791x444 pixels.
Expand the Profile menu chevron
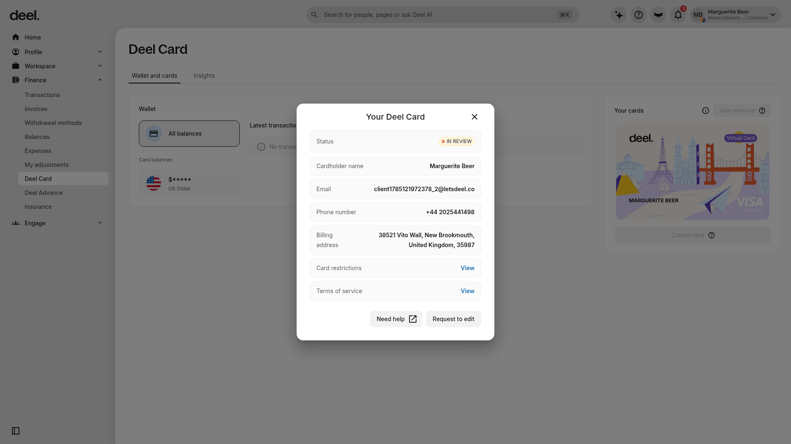tap(100, 52)
